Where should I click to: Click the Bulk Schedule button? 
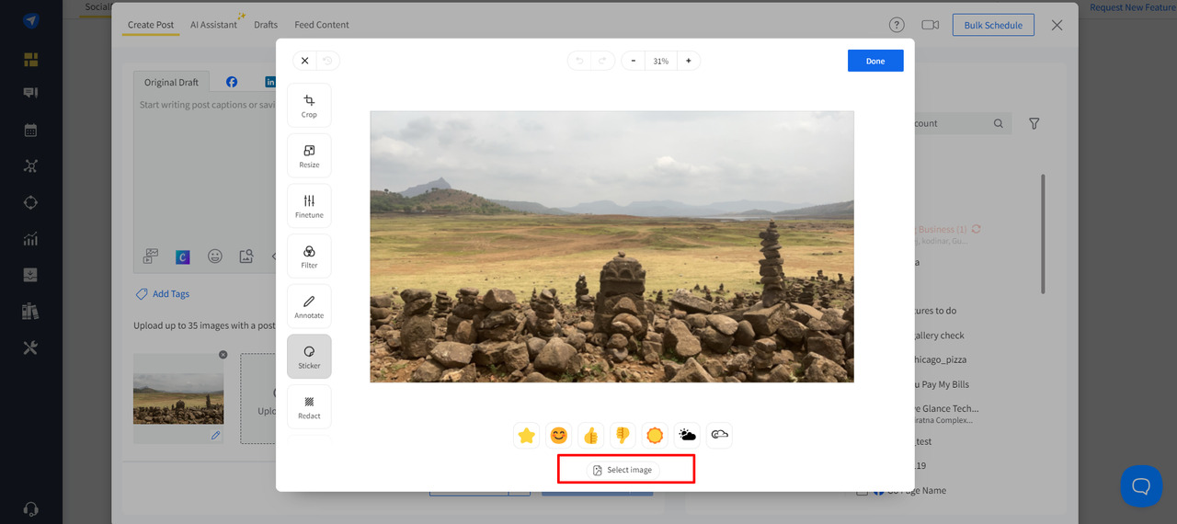(x=992, y=25)
